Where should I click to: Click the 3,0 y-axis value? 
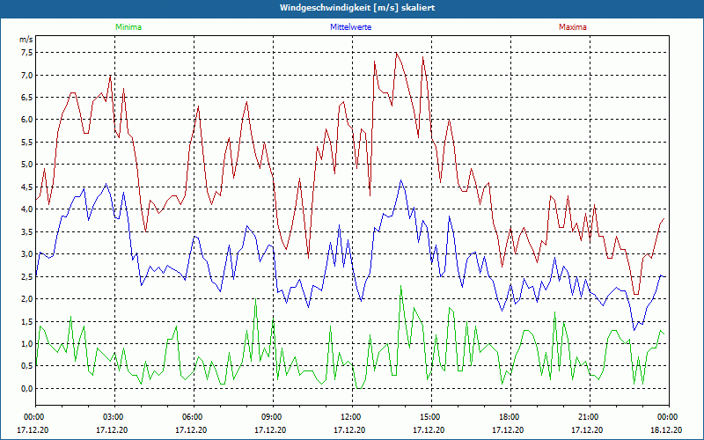click(27, 254)
